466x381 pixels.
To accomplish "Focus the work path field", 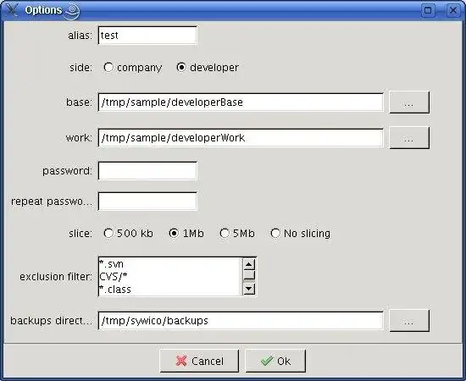I will pos(241,138).
